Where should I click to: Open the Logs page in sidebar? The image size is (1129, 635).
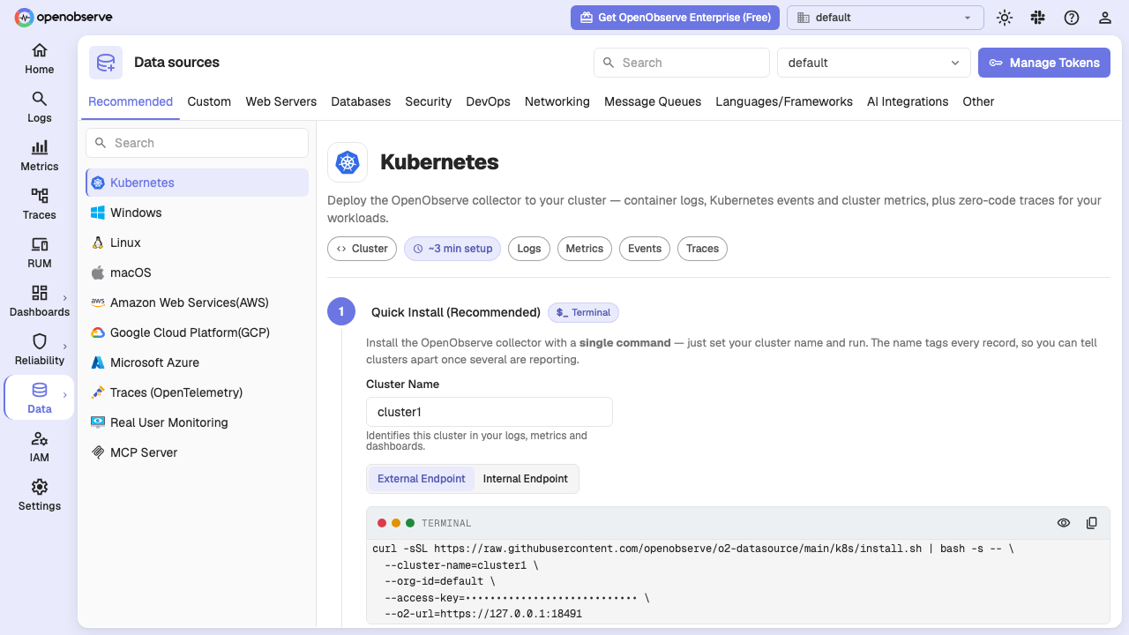[40, 107]
